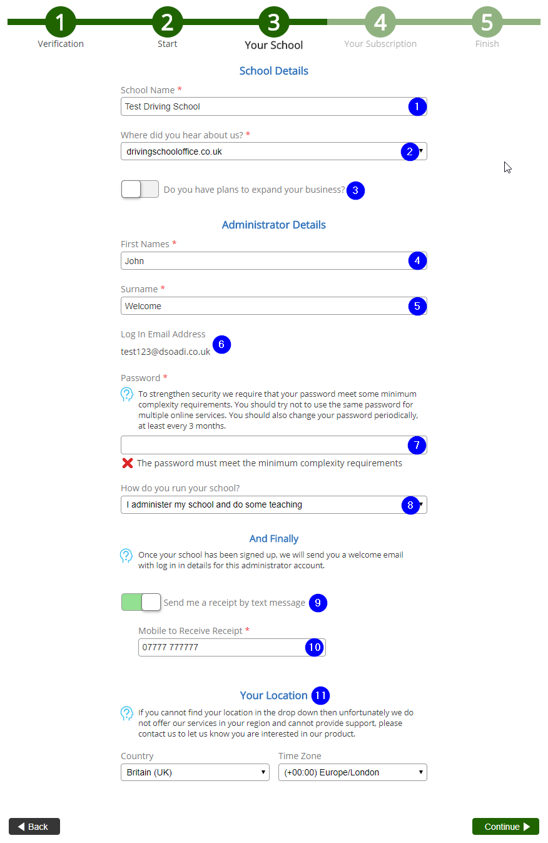Click step 4 Your Subscription circle
548x843 pixels.
(380, 22)
